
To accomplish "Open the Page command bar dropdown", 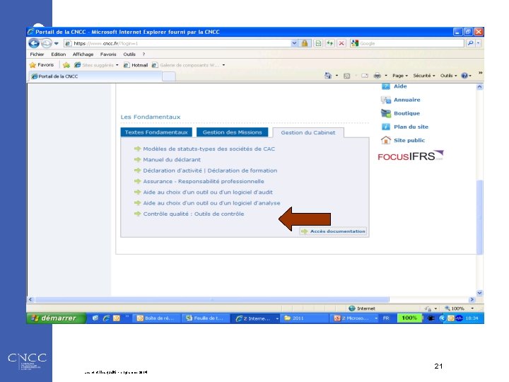I will click(400, 76).
